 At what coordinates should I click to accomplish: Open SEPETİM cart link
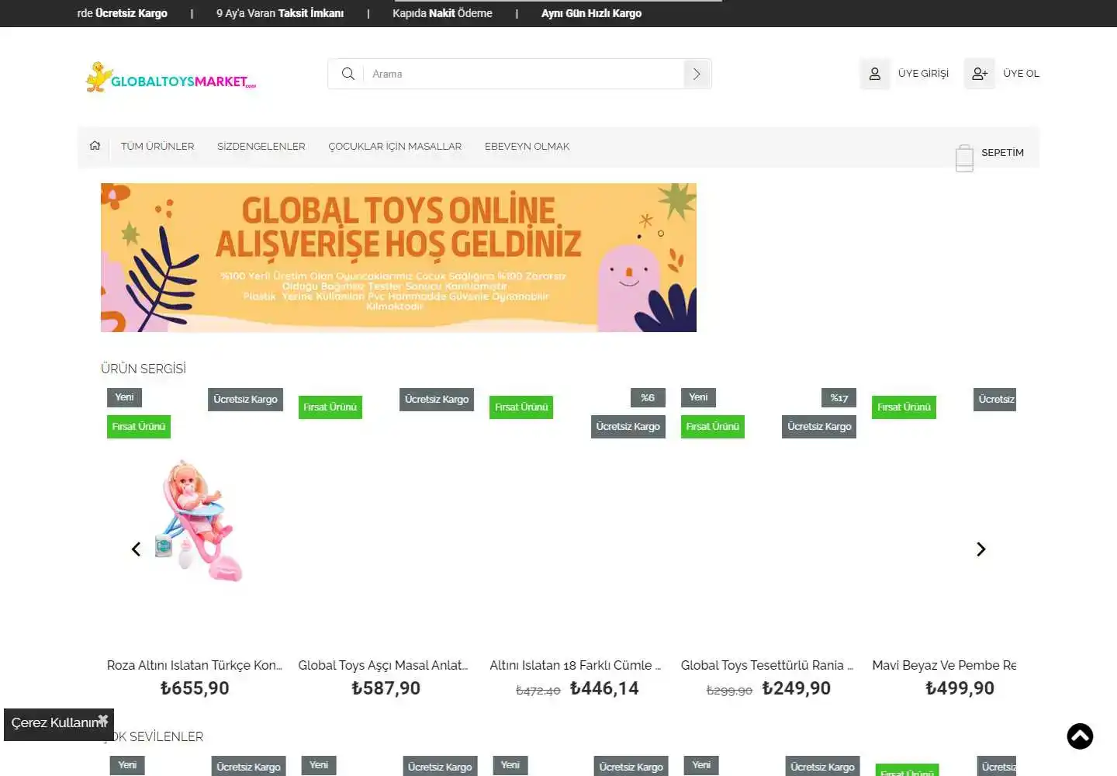point(1002,153)
